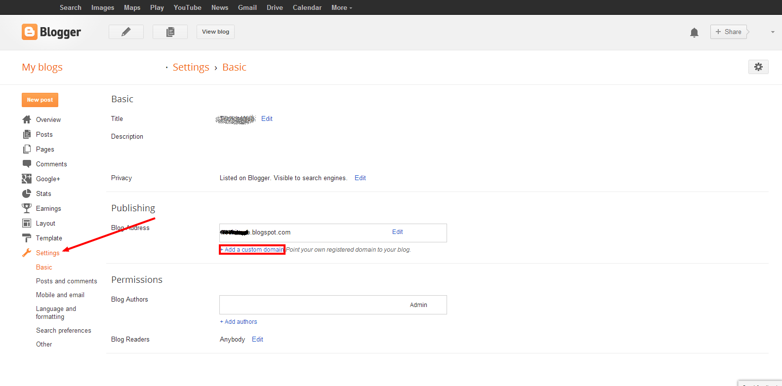Click the Stats pie chart icon
Image resolution: width=782 pixels, height=386 pixels.
coord(27,193)
